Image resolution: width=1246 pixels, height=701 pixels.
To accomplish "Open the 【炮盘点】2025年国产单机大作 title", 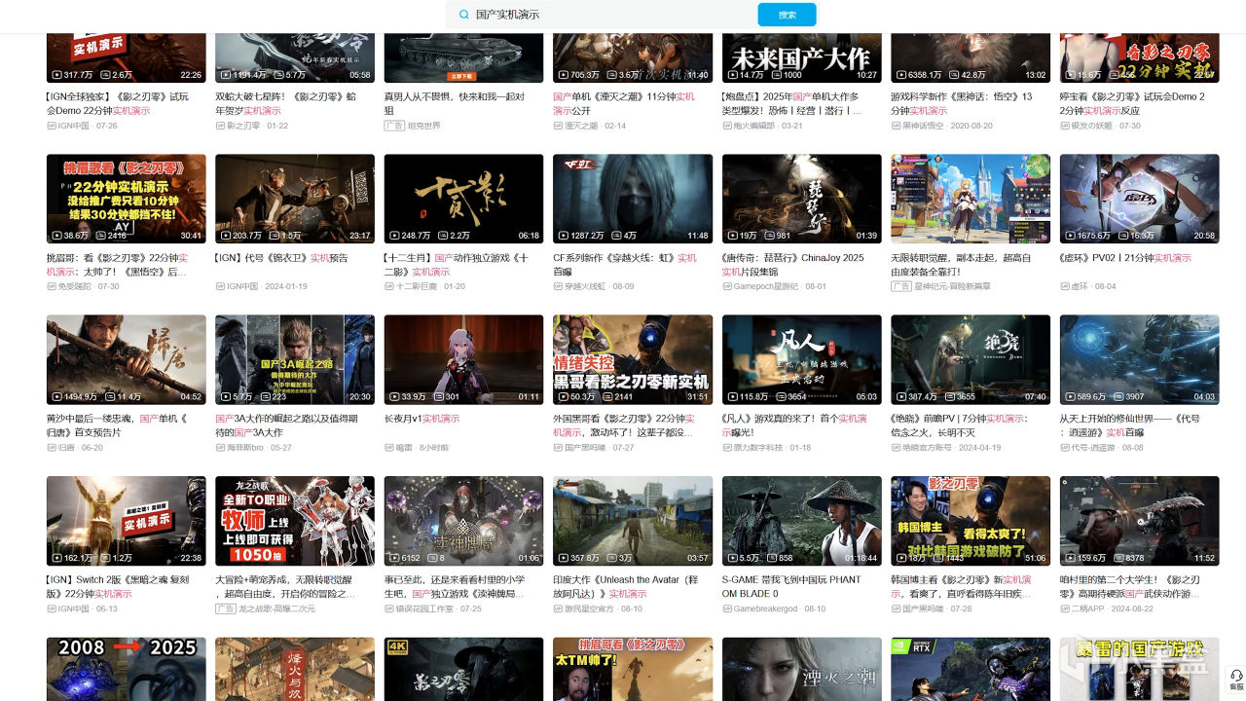I will point(793,103).
